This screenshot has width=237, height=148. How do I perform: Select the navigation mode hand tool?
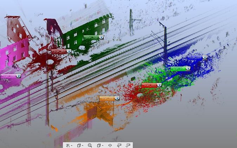[68, 145]
